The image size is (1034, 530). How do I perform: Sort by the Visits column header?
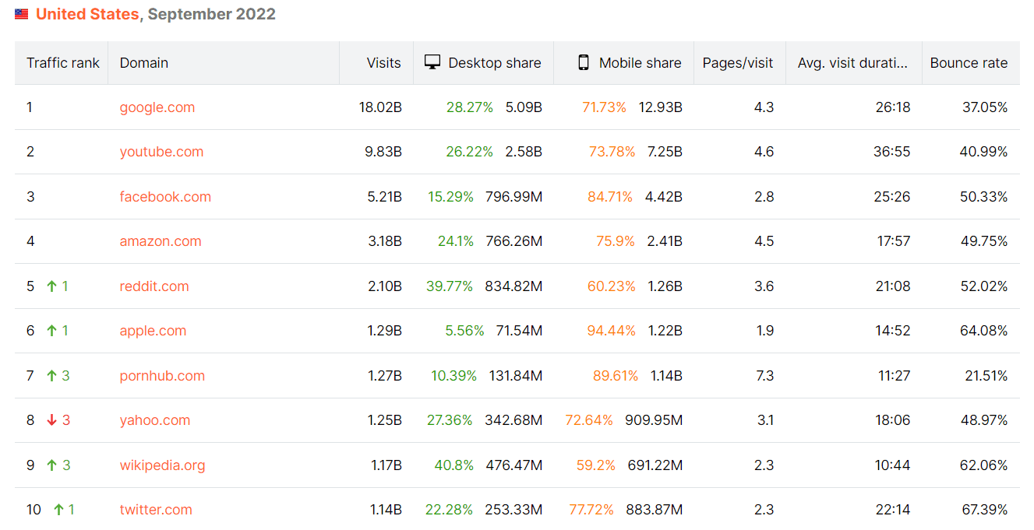click(x=383, y=63)
